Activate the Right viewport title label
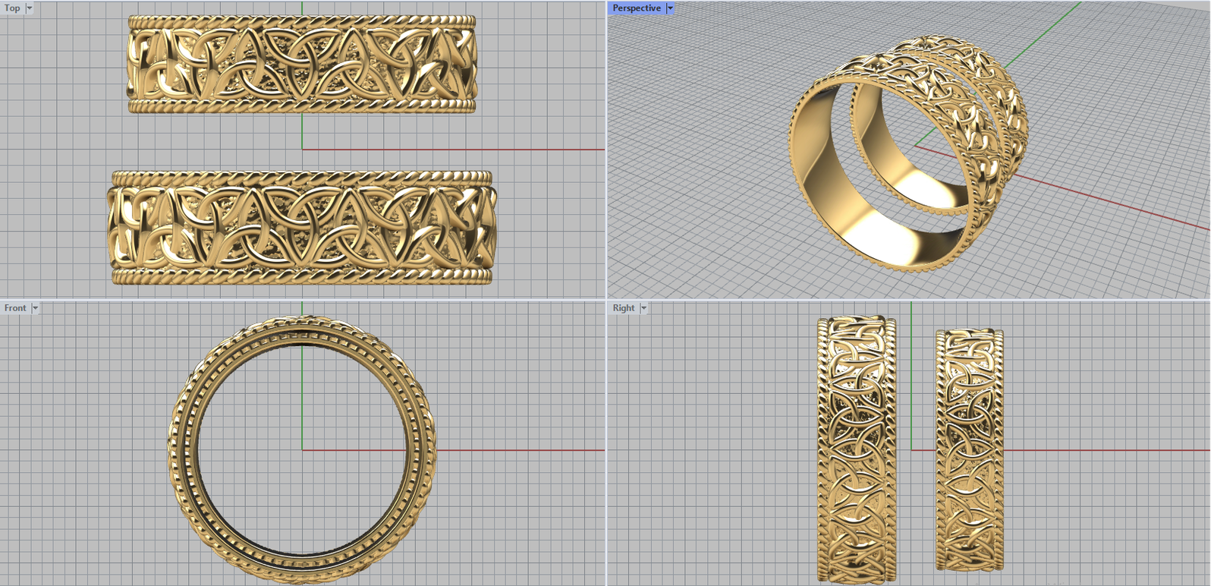The image size is (1214, 586). pos(623,308)
